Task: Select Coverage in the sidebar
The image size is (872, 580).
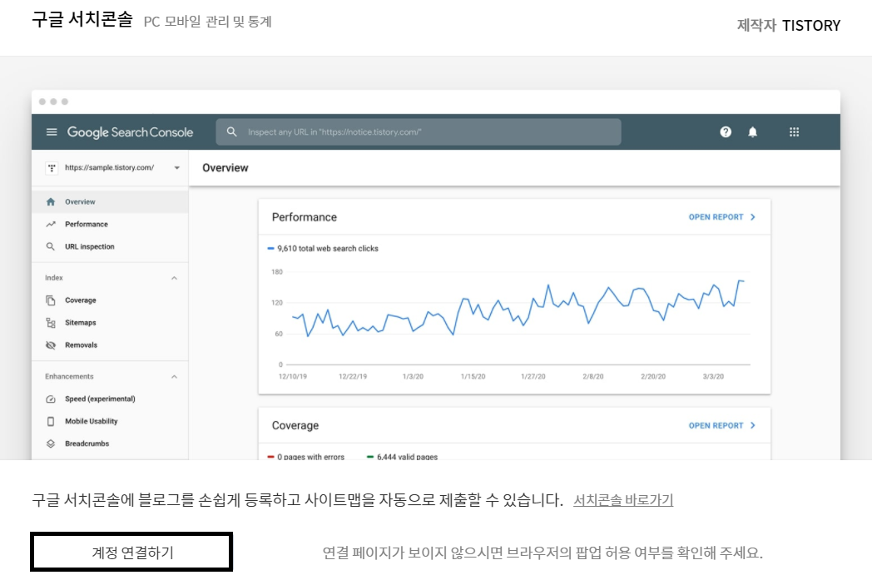Action: click(110, 300)
